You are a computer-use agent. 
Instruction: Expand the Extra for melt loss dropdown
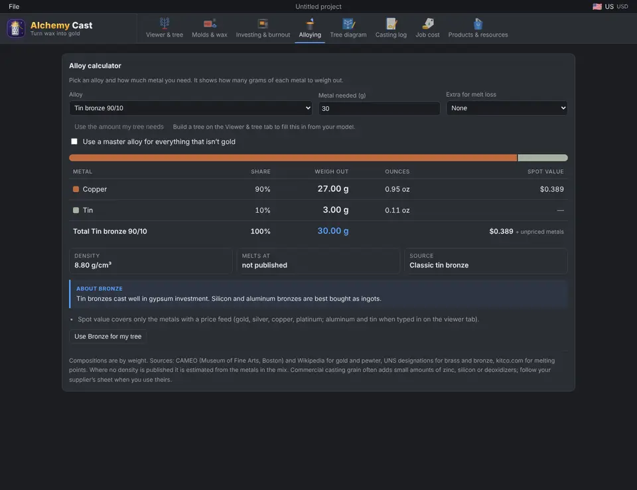coord(506,108)
